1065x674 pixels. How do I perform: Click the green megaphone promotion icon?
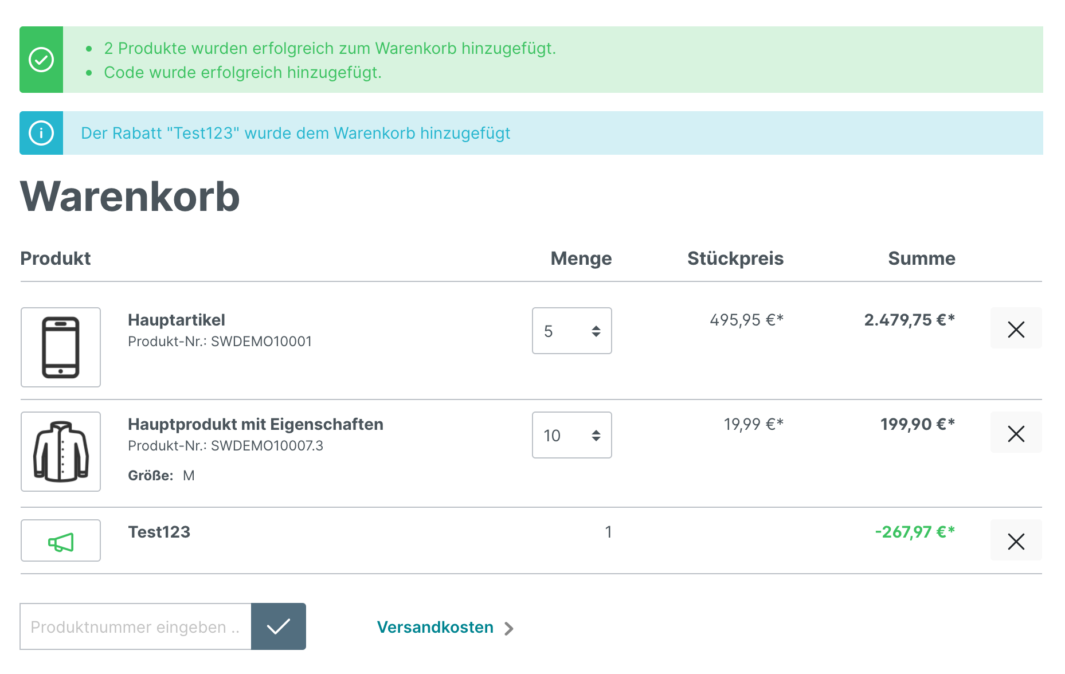pyautogui.click(x=61, y=541)
